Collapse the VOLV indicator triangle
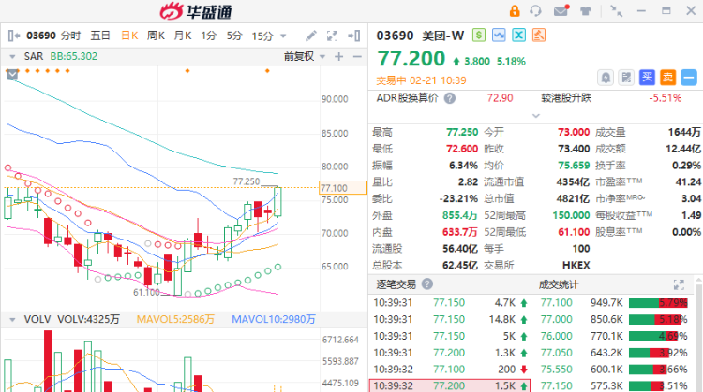This screenshot has width=703, height=392. (x=12, y=320)
